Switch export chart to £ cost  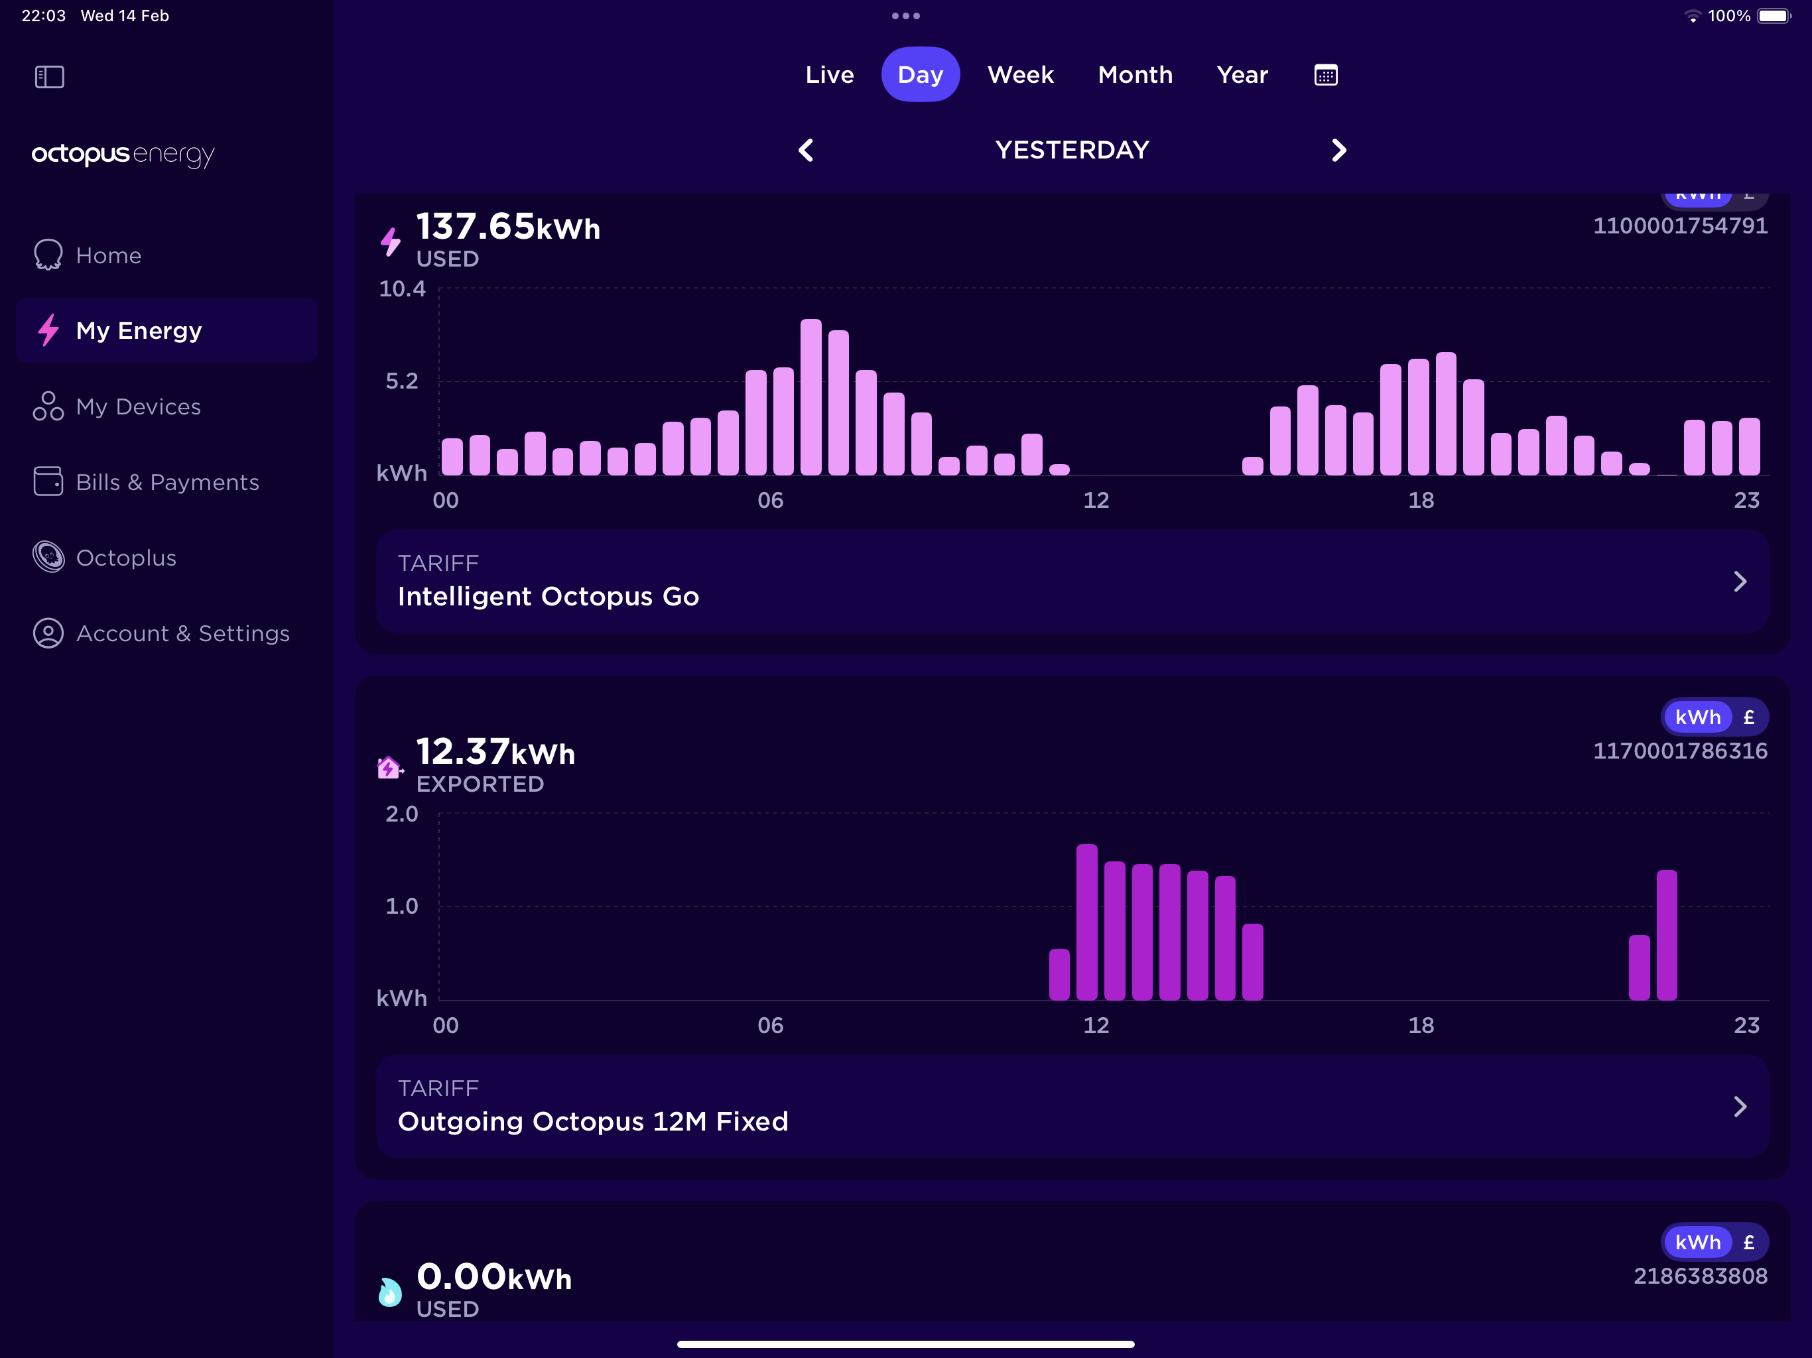coord(1749,717)
